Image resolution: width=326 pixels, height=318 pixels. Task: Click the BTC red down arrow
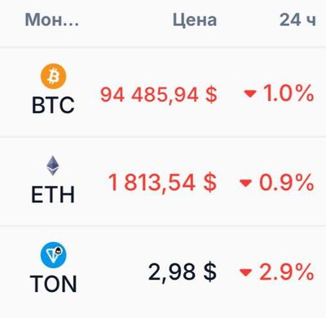(x=250, y=94)
